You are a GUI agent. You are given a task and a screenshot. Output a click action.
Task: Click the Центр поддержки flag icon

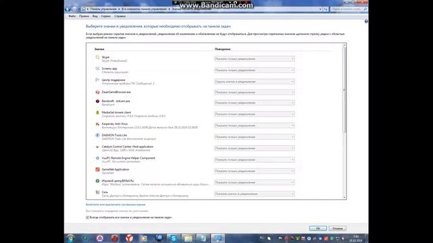97,80
